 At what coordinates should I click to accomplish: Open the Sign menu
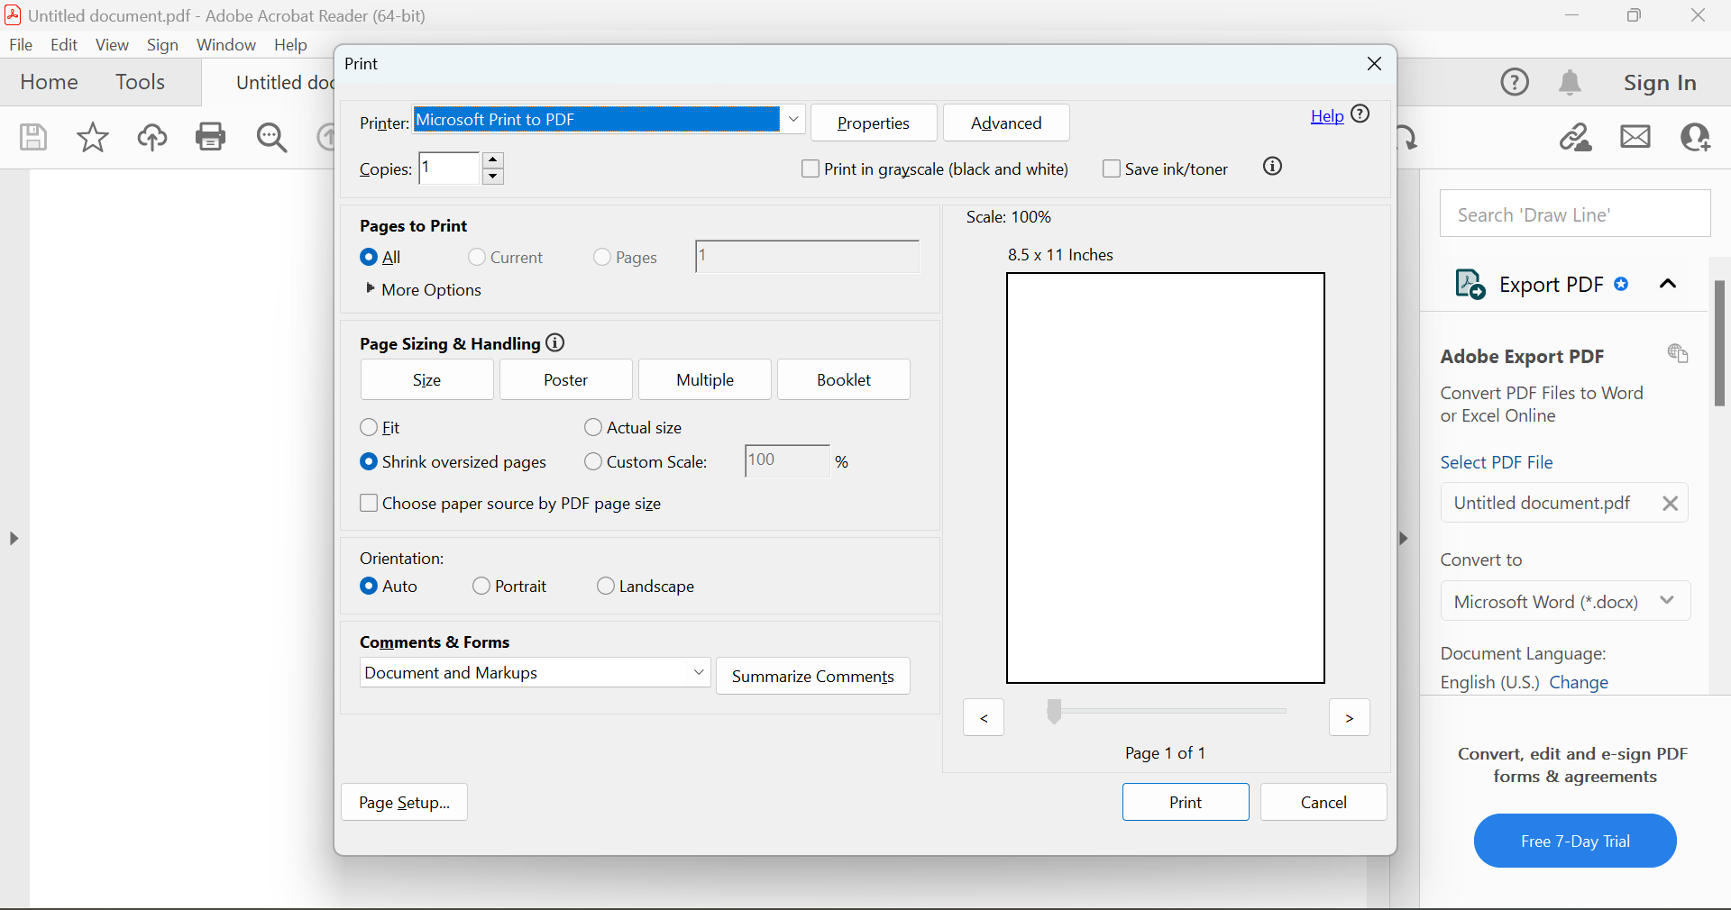point(162,44)
